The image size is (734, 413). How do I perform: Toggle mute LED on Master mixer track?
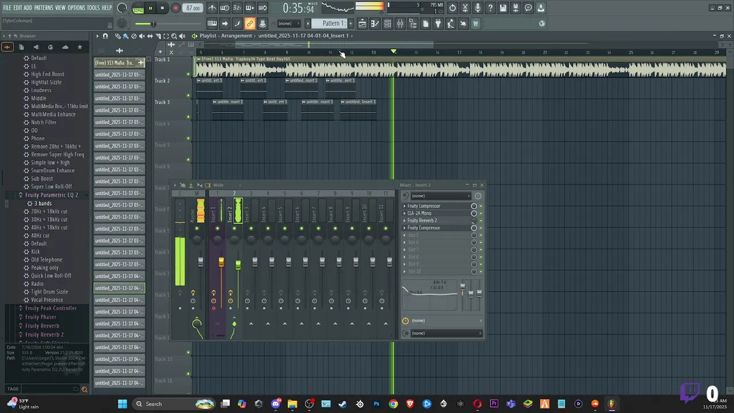pos(197,228)
